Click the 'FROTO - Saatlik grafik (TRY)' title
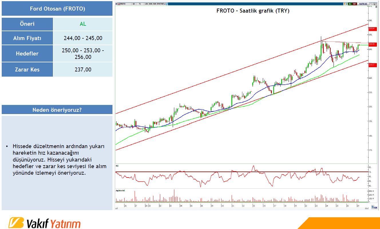This screenshot has width=380, height=229. click(253, 11)
